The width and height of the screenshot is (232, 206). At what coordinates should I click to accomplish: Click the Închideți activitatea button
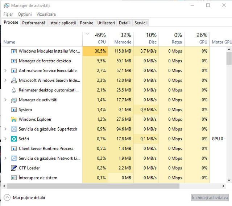210,198
